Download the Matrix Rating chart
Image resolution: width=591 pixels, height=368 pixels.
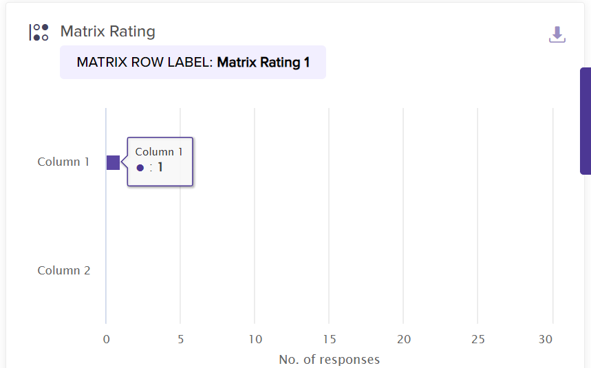(x=557, y=34)
